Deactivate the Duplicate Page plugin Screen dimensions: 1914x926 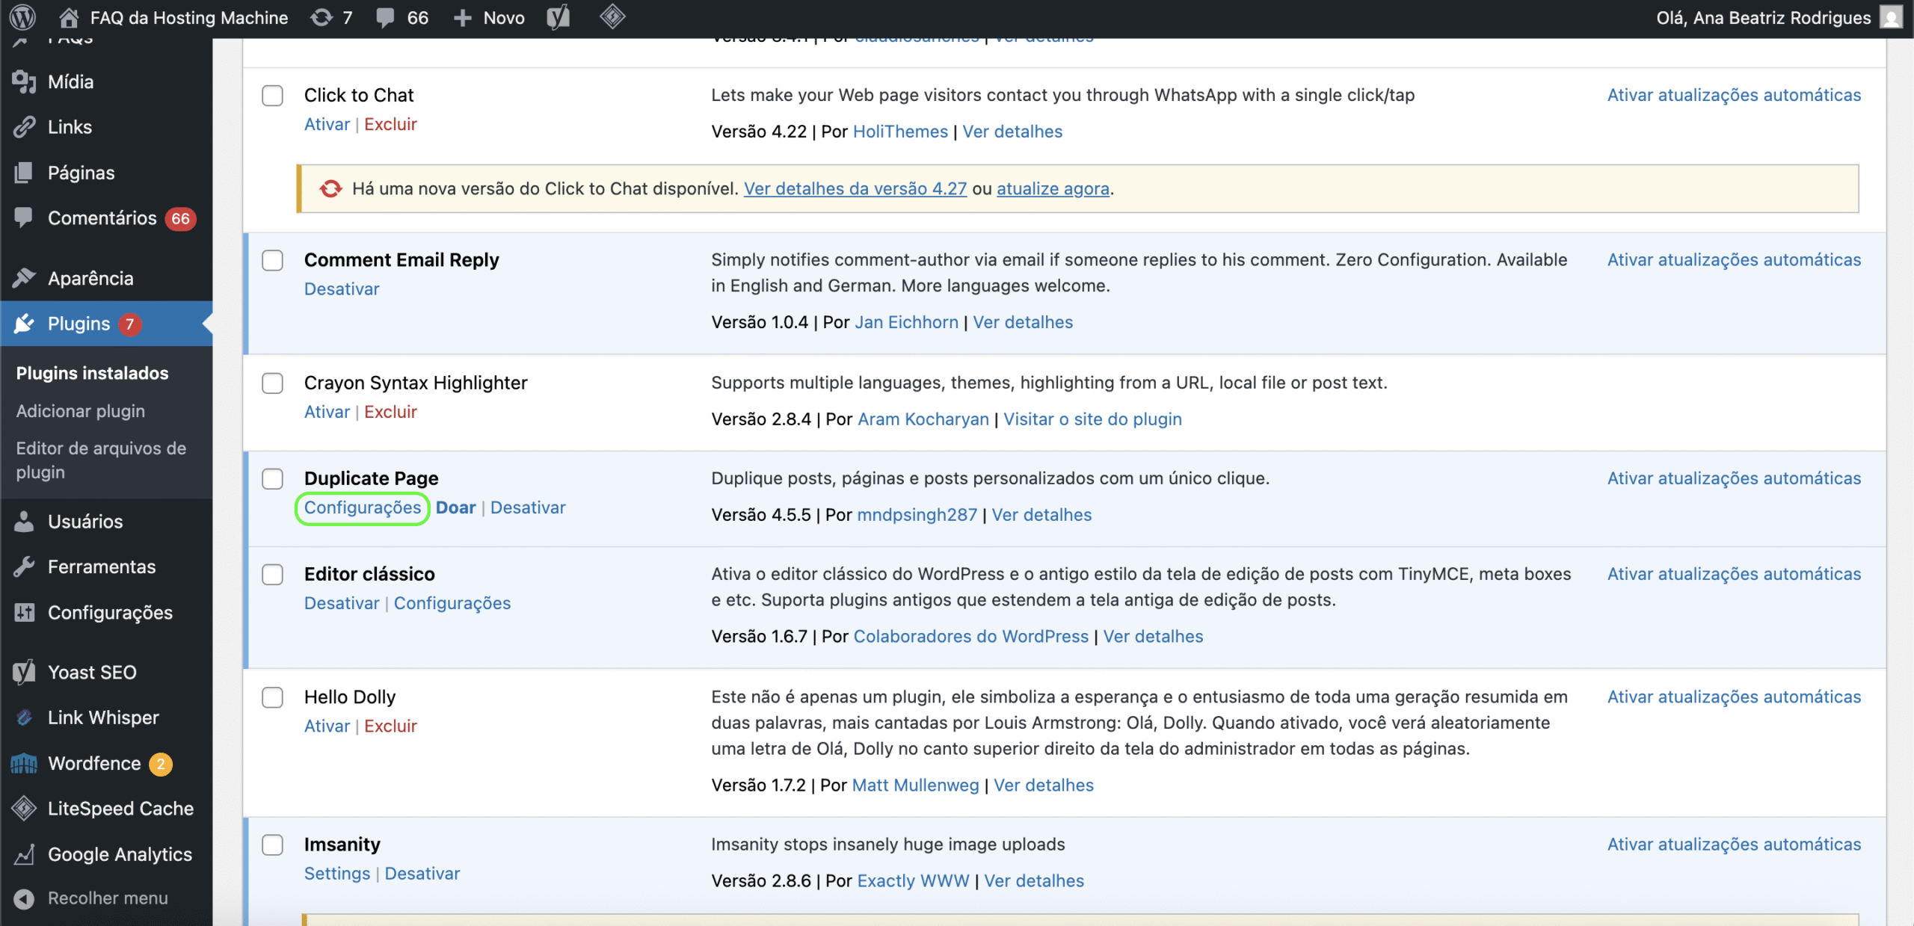click(528, 507)
